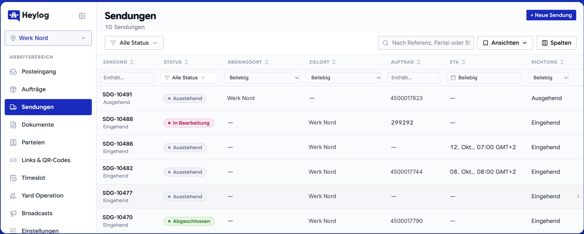Open Ansichten views menu

coord(505,43)
